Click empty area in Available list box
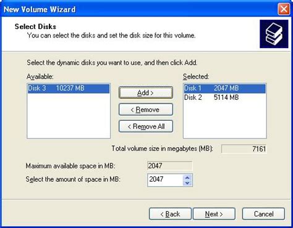The height and width of the screenshot is (228, 293). [69, 116]
